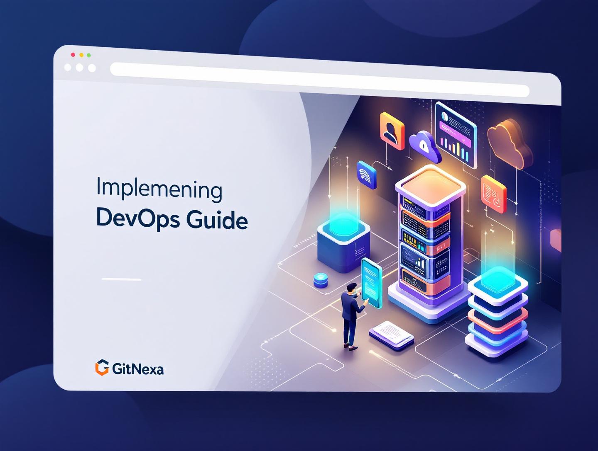Open the dashboard bar chart panel

pos(456,134)
